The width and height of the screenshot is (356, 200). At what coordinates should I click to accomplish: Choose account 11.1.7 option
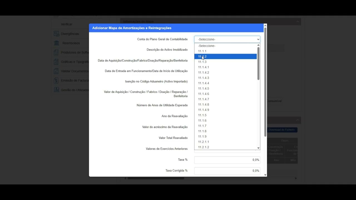[x=225, y=126]
